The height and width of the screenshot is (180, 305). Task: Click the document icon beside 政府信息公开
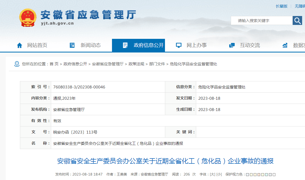click(125, 45)
